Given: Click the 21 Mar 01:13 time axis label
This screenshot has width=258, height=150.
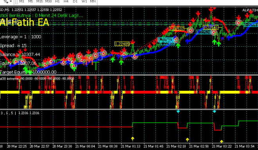Looking at the screenshot, I should pos(131,146).
